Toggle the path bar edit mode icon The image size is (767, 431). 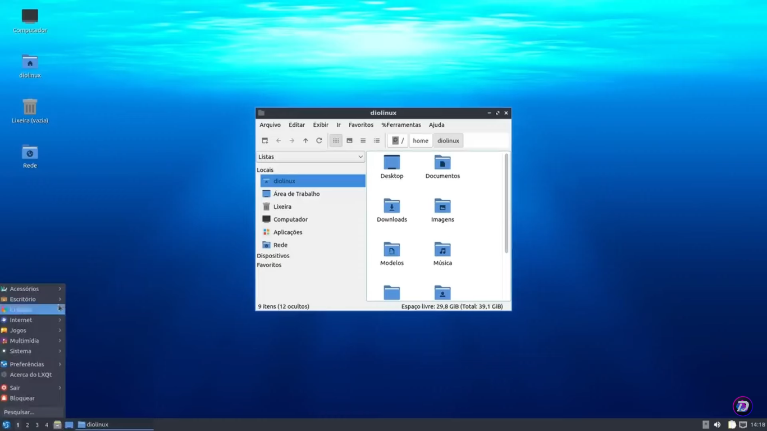pyautogui.click(x=395, y=140)
